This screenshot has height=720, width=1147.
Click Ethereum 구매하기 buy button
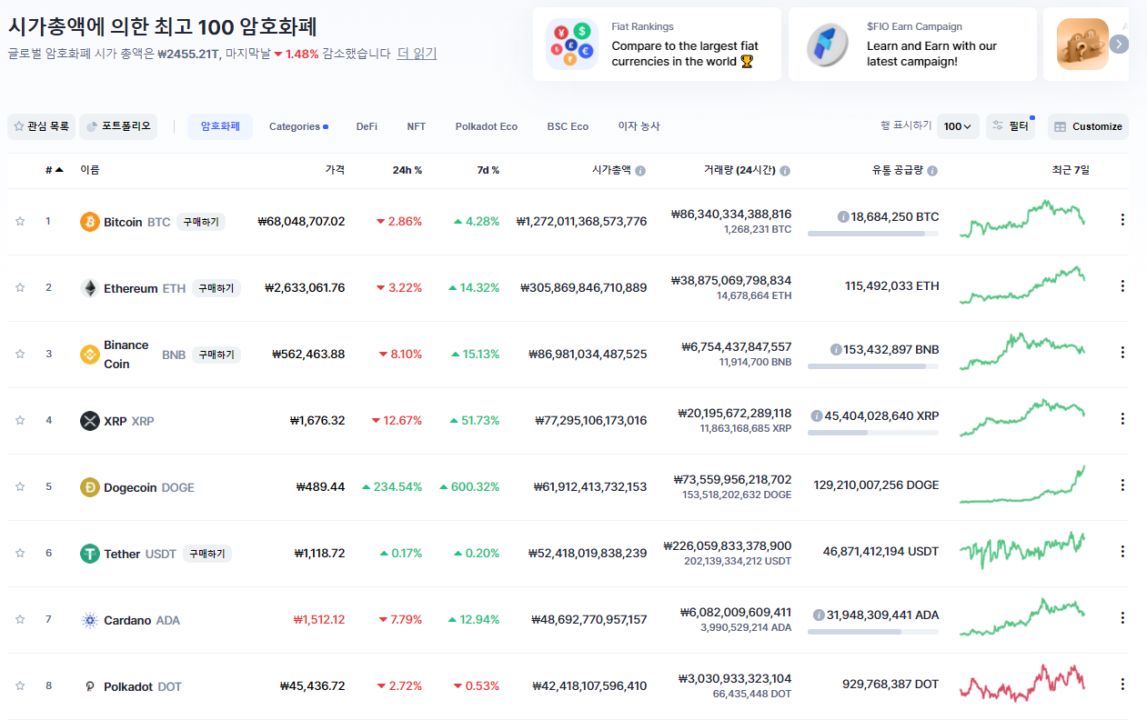point(216,288)
